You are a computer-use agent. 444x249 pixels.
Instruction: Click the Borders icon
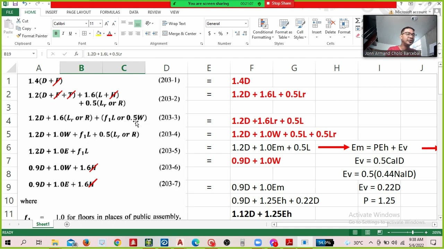84,34
